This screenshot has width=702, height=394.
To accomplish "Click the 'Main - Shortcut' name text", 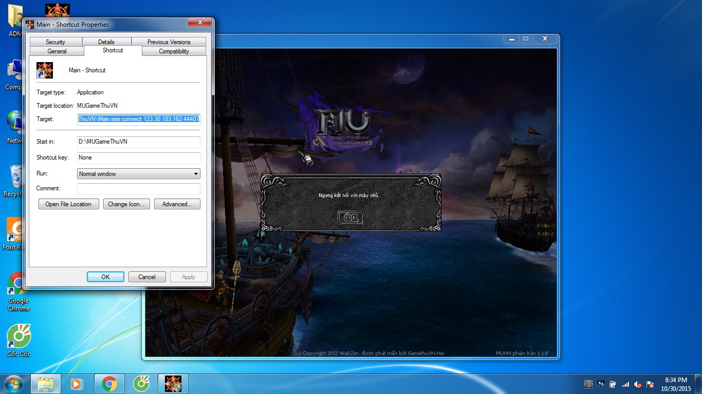I will click(x=87, y=70).
